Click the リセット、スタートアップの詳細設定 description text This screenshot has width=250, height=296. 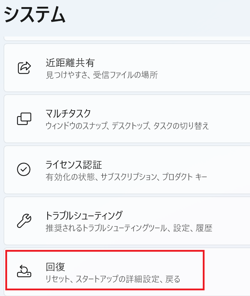(x=113, y=279)
